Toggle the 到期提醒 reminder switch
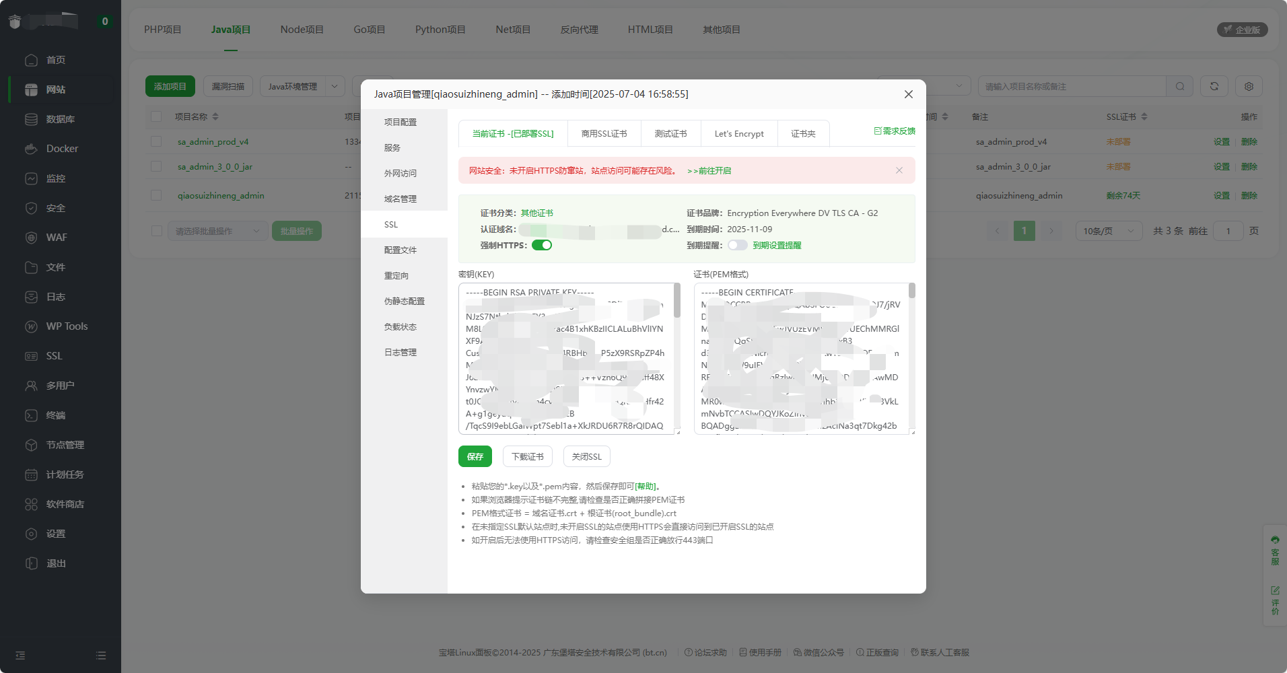Image resolution: width=1287 pixels, height=673 pixels. (x=738, y=245)
